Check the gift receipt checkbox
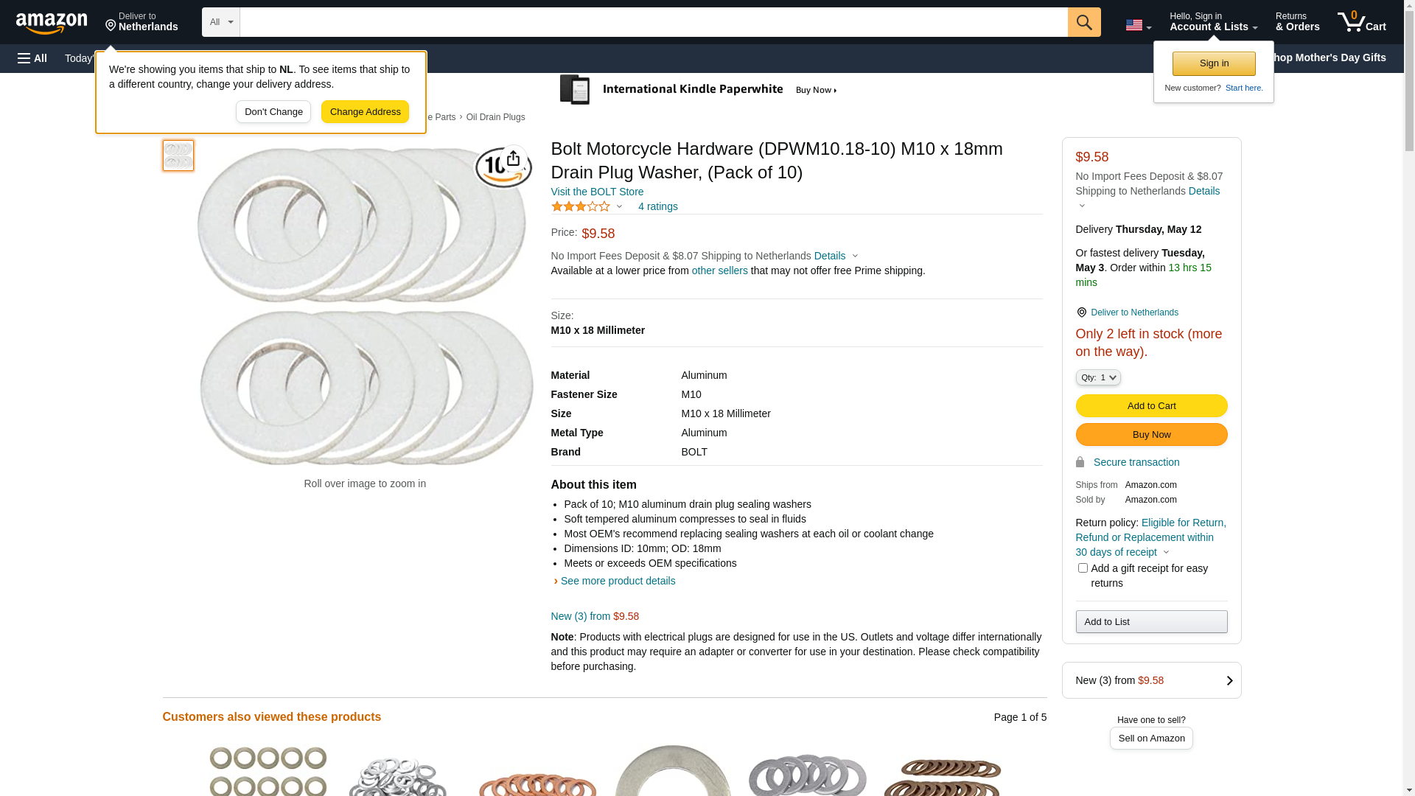This screenshot has width=1415, height=796. tap(1083, 568)
